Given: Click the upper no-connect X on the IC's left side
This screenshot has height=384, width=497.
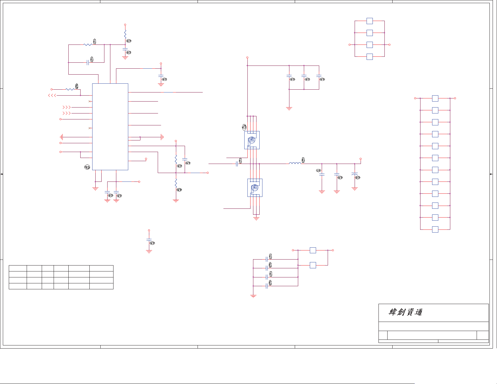Looking at the screenshot, I should 90,101.
